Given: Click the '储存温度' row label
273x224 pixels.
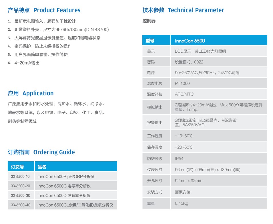Looking at the screenshot, I should (155, 147).
